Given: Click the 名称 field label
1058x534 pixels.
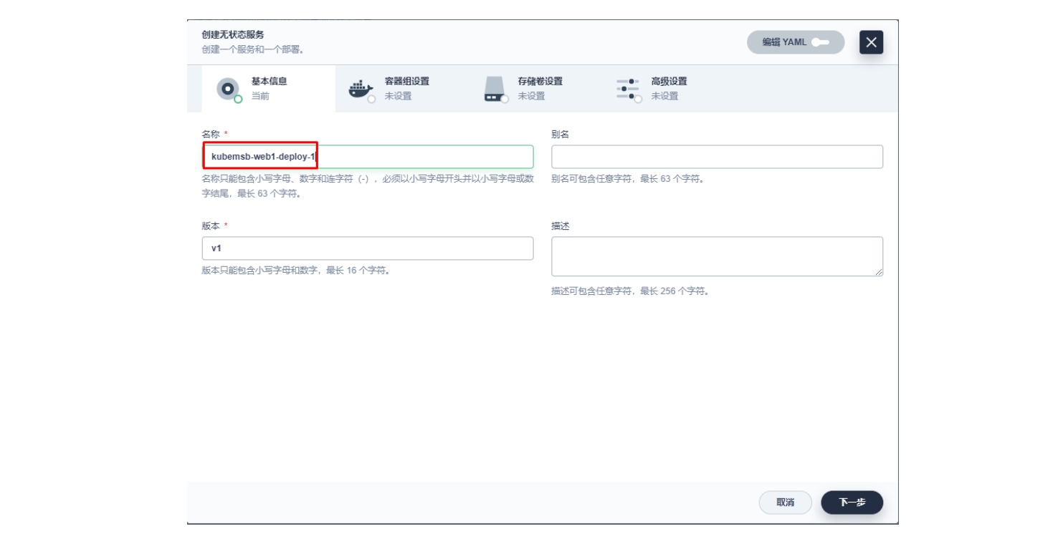Looking at the screenshot, I should point(211,134).
